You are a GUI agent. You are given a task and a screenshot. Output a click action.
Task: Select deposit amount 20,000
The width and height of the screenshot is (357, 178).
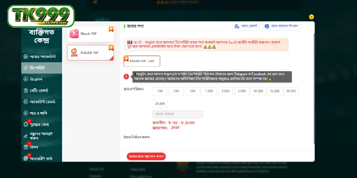(x=291, y=91)
